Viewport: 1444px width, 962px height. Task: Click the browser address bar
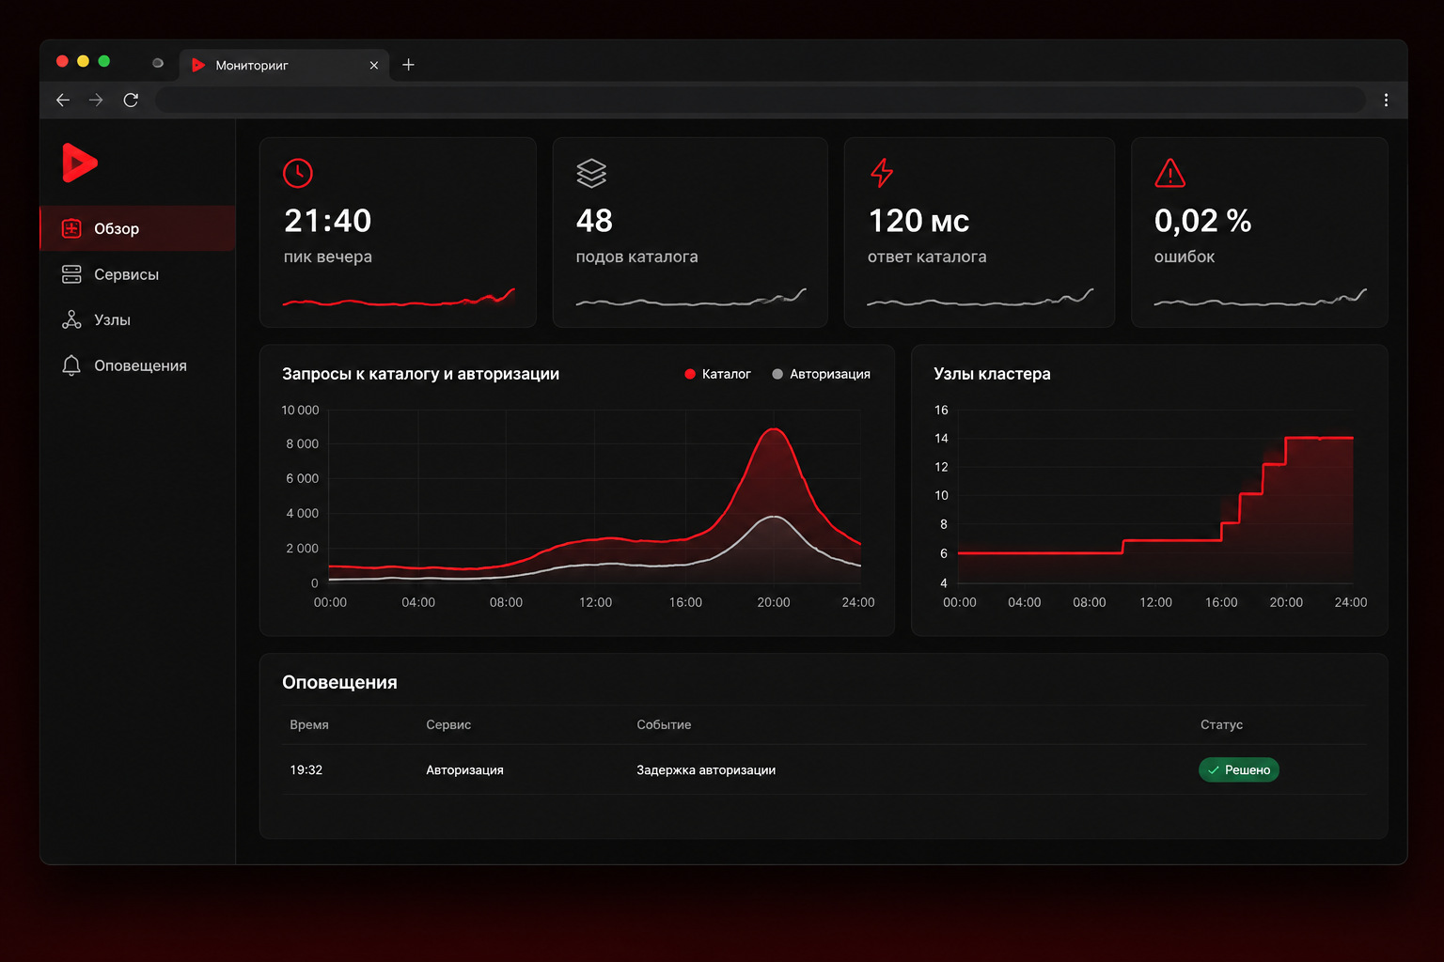click(760, 100)
